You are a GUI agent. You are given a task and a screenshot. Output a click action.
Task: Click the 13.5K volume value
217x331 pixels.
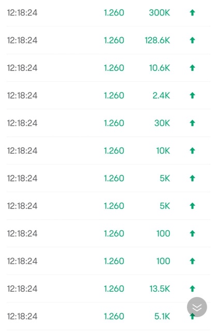pyautogui.click(x=160, y=289)
